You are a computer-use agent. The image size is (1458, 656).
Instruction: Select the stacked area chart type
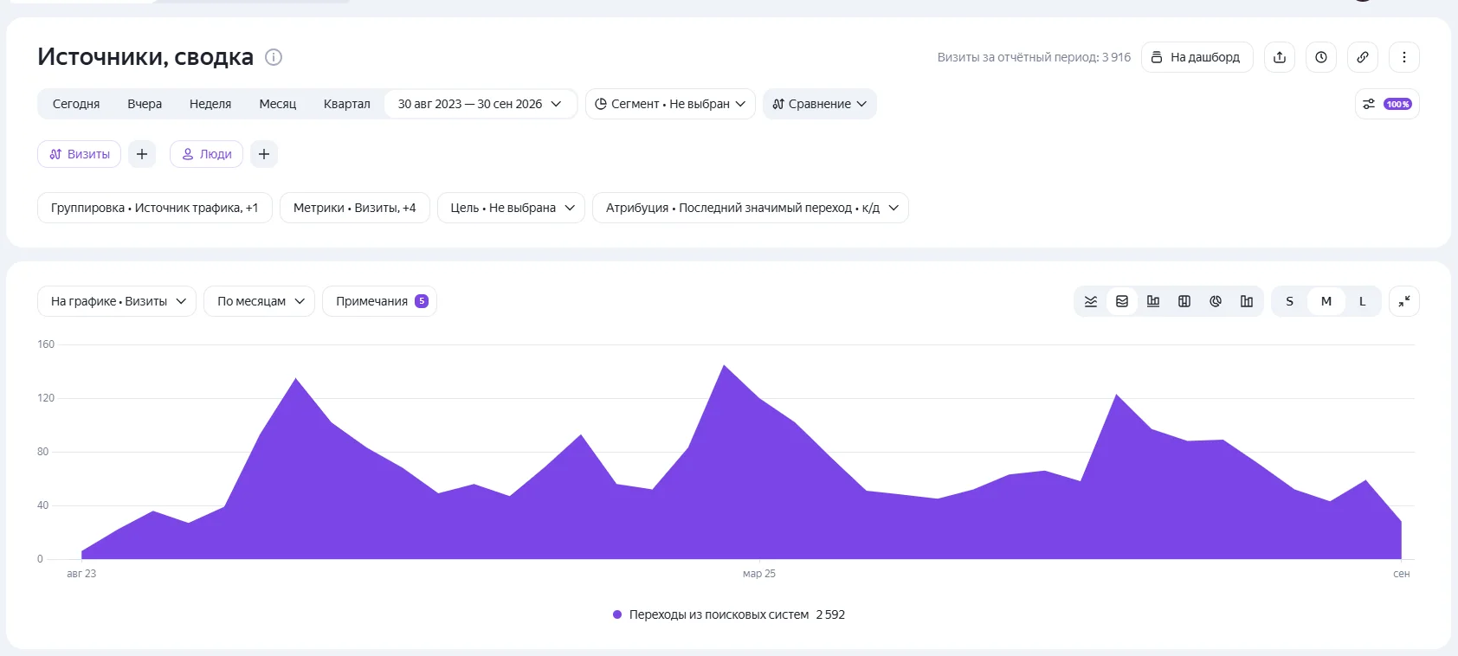[1122, 301]
